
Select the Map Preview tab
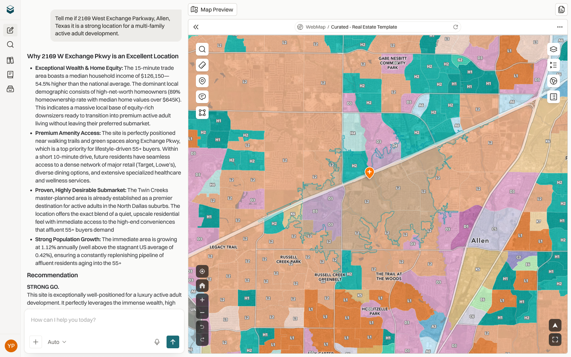click(213, 10)
